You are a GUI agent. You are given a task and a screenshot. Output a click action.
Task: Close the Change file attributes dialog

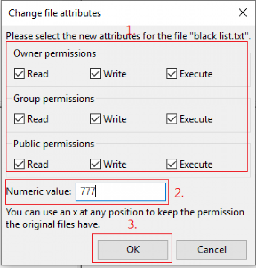[242, 13]
